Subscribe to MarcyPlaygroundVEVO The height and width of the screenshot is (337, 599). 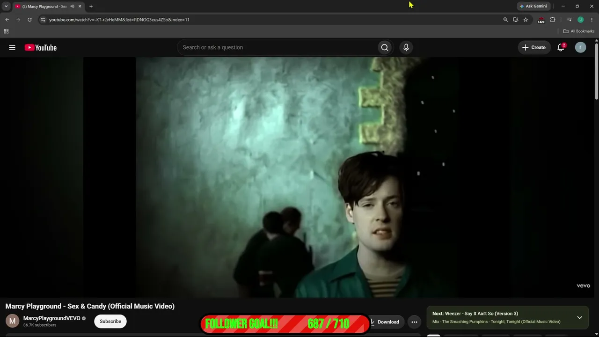point(110,322)
